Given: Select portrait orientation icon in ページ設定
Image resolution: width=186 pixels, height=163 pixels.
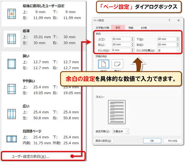Looking at the screenshot, I should point(104,64).
